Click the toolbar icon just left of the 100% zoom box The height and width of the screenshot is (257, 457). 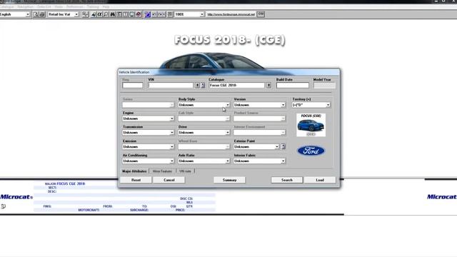point(170,14)
